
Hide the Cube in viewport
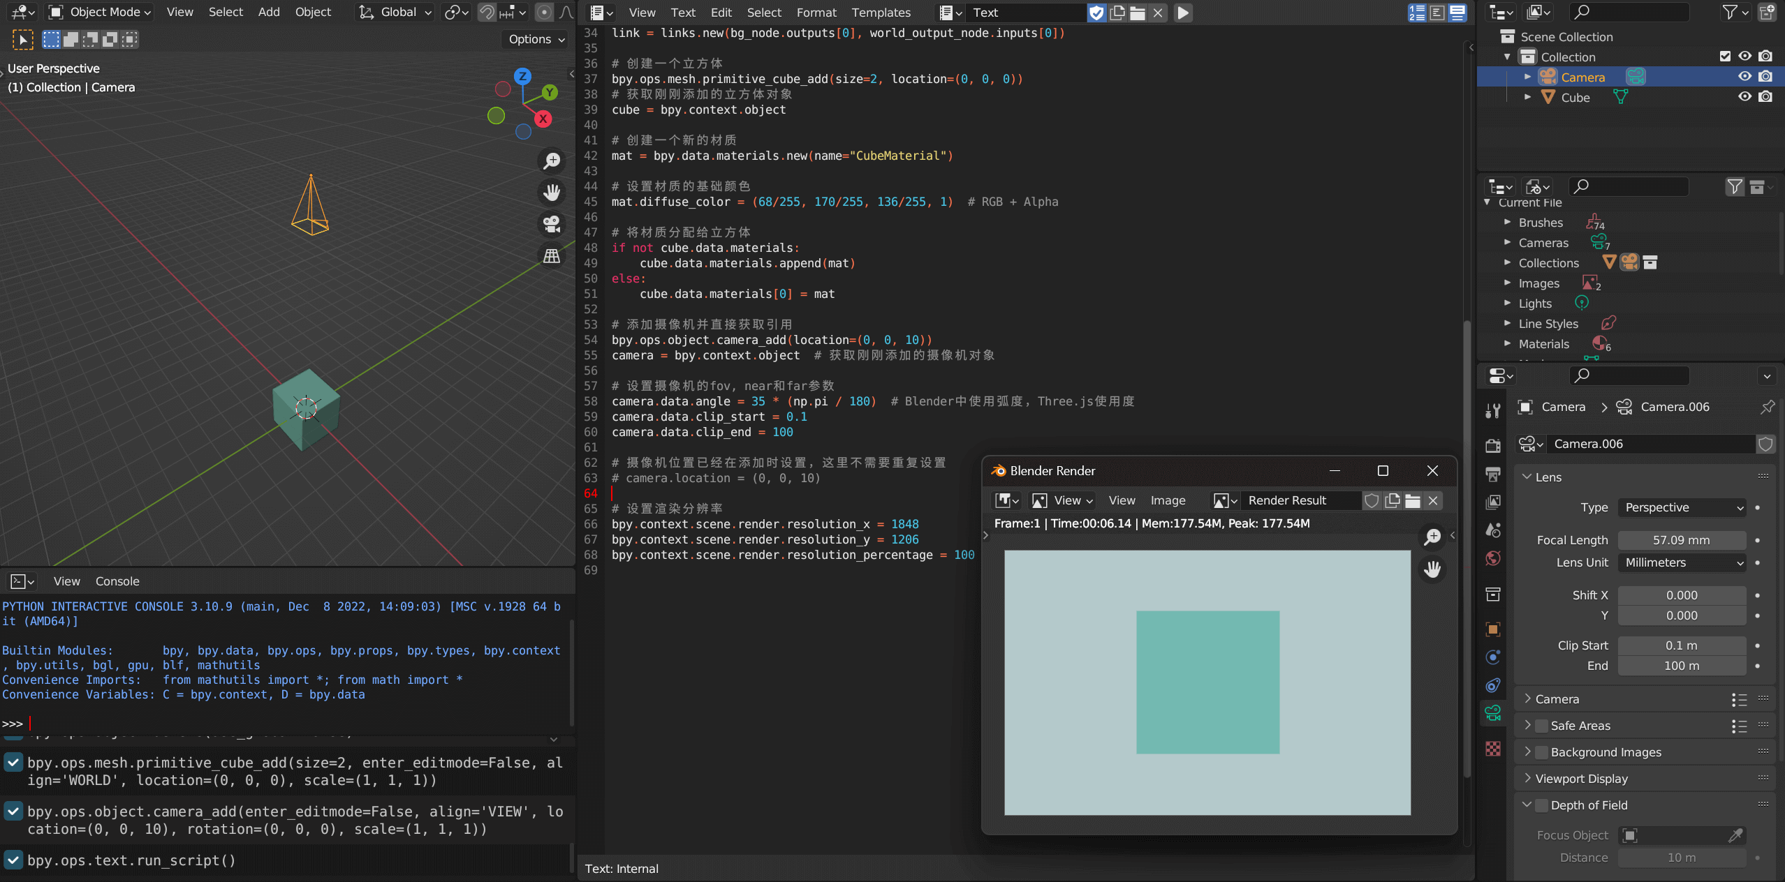click(1744, 97)
